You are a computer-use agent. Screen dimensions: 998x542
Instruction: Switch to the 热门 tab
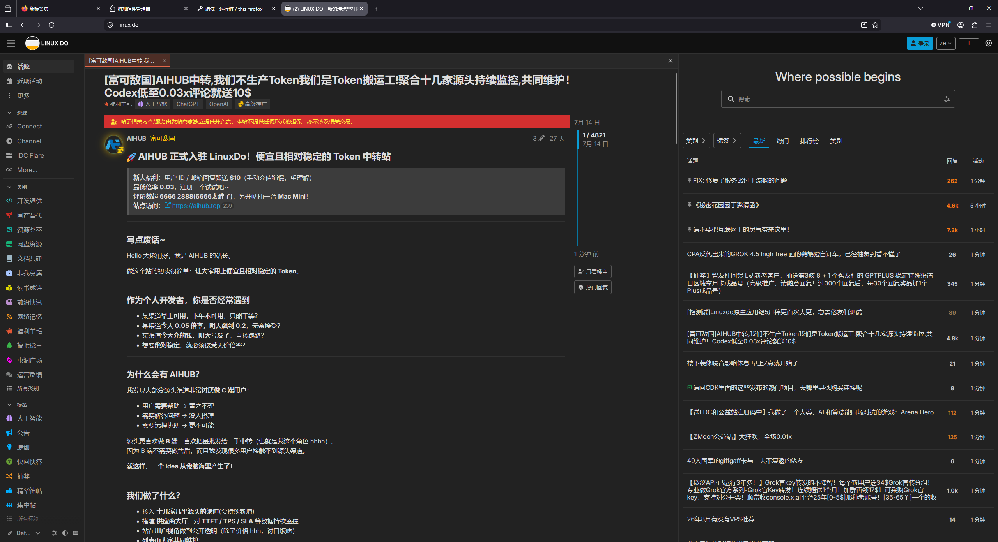(782, 141)
